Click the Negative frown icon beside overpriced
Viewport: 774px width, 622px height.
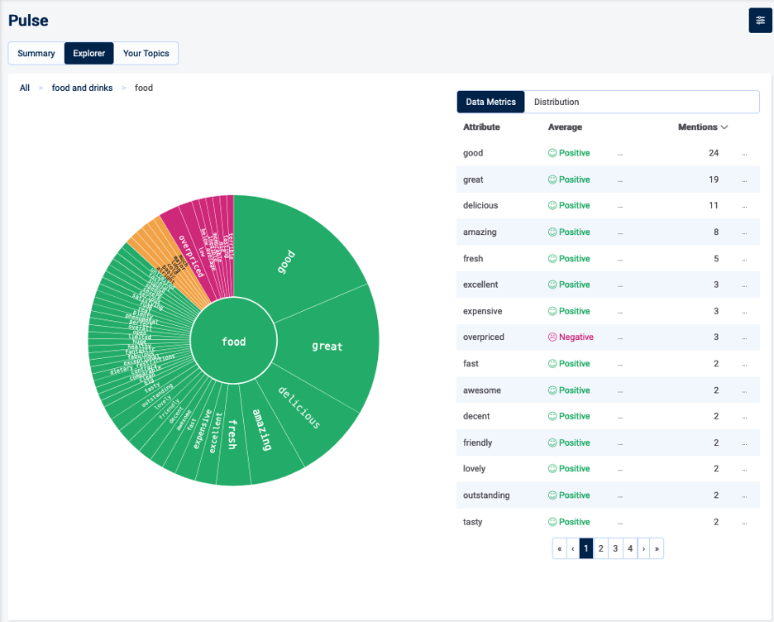coord(552,337)
